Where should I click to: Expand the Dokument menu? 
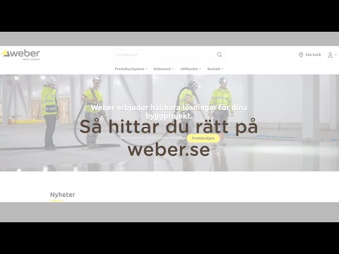(x=164, y=69)
